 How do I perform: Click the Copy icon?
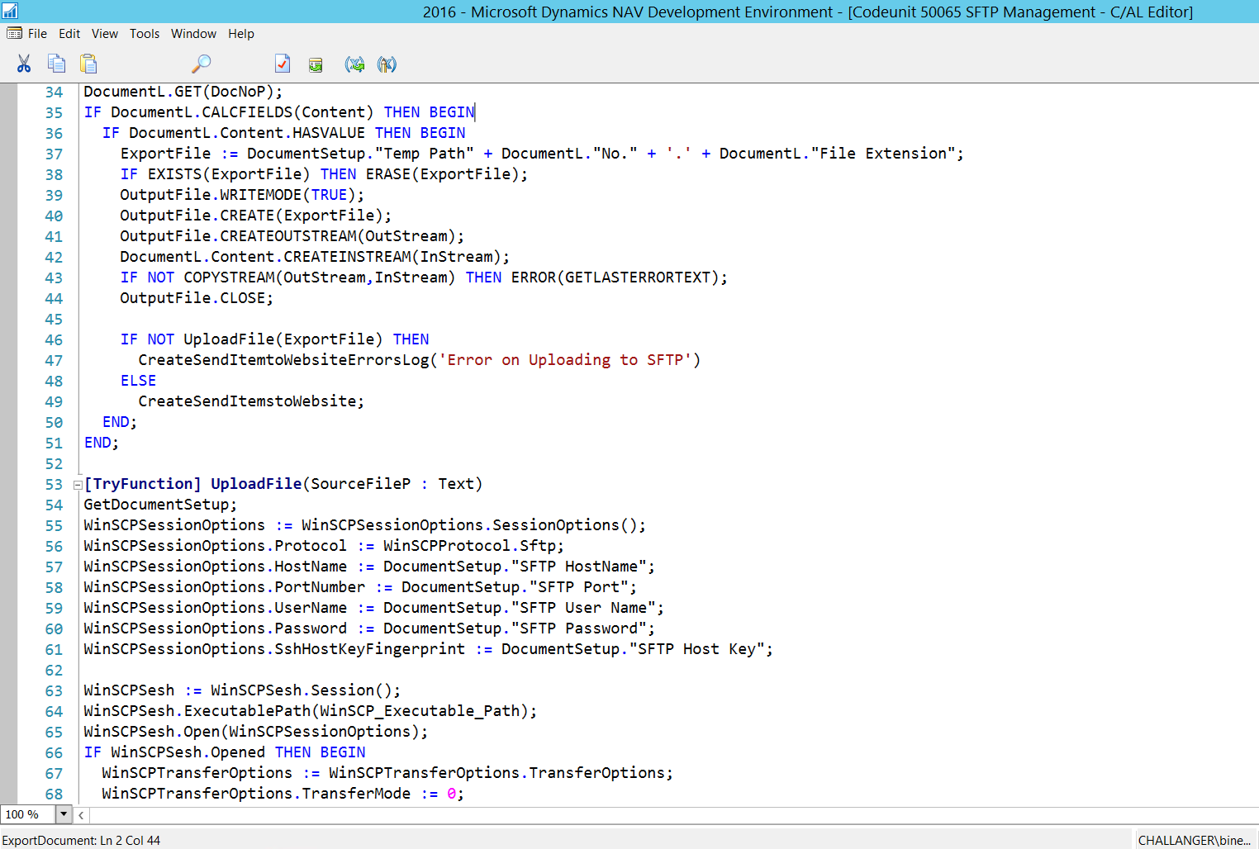coord(56,64)
